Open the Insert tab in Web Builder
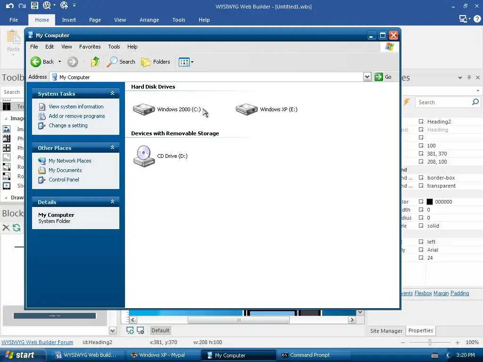The height and width of the screenshot is (362, 483). pyautogui.click(x=69, y=20)
